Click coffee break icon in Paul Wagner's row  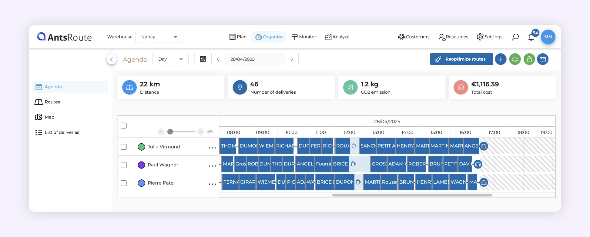click(x=353, y=164)
